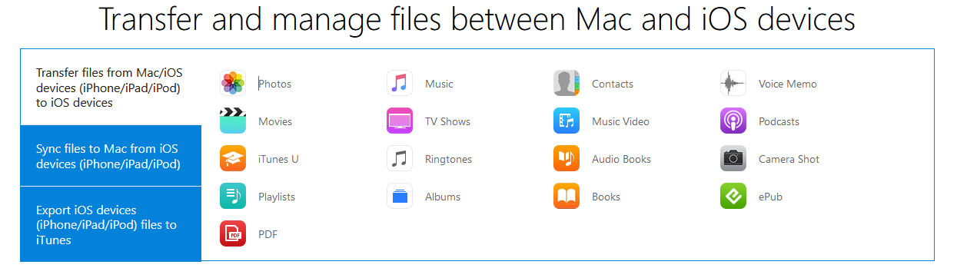Select the red PDF icon

click(233, 233)
